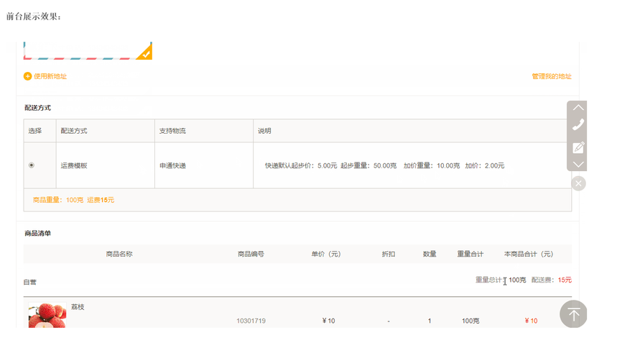Click the selected address checkmark badge

(145, 52)
